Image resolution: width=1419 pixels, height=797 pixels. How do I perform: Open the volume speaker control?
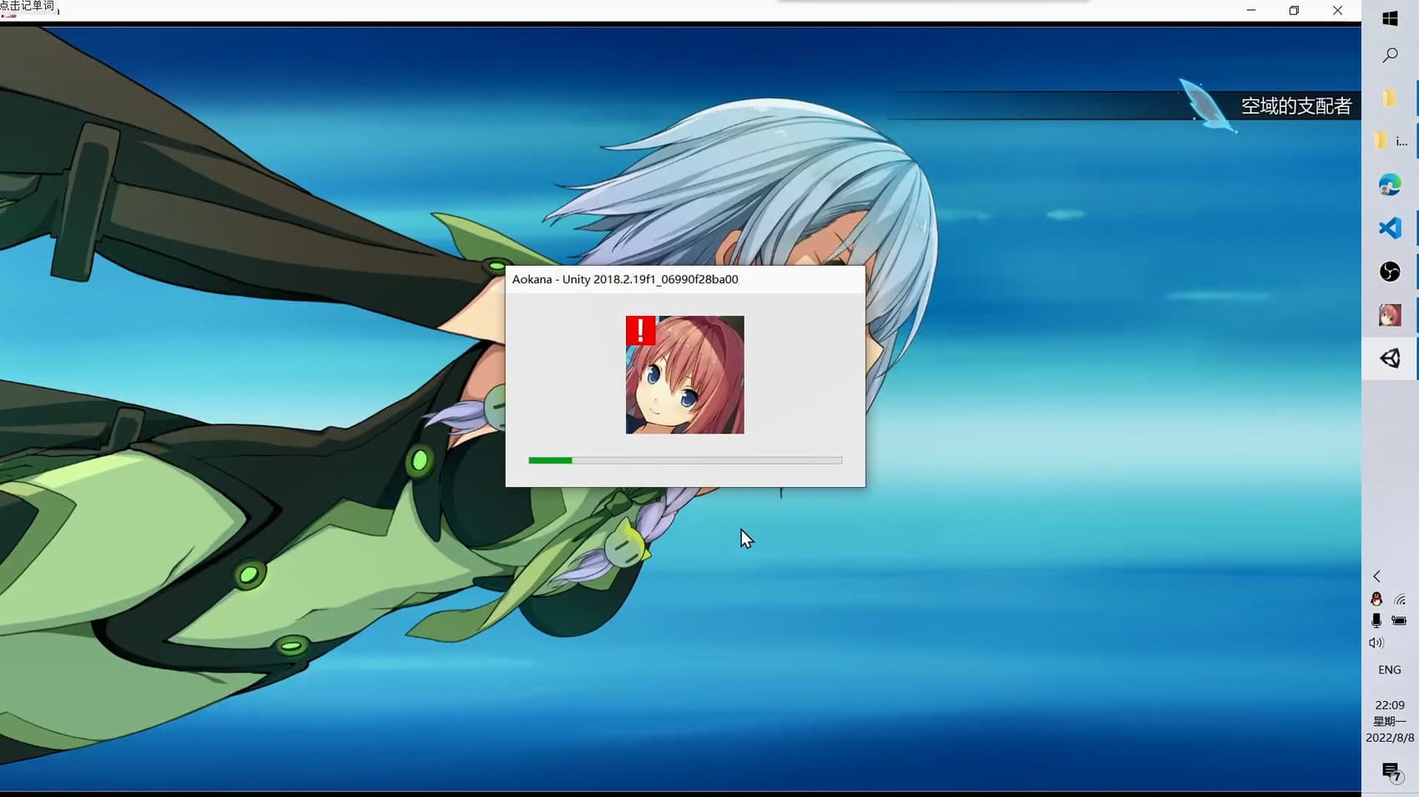tap(1376, 642)
